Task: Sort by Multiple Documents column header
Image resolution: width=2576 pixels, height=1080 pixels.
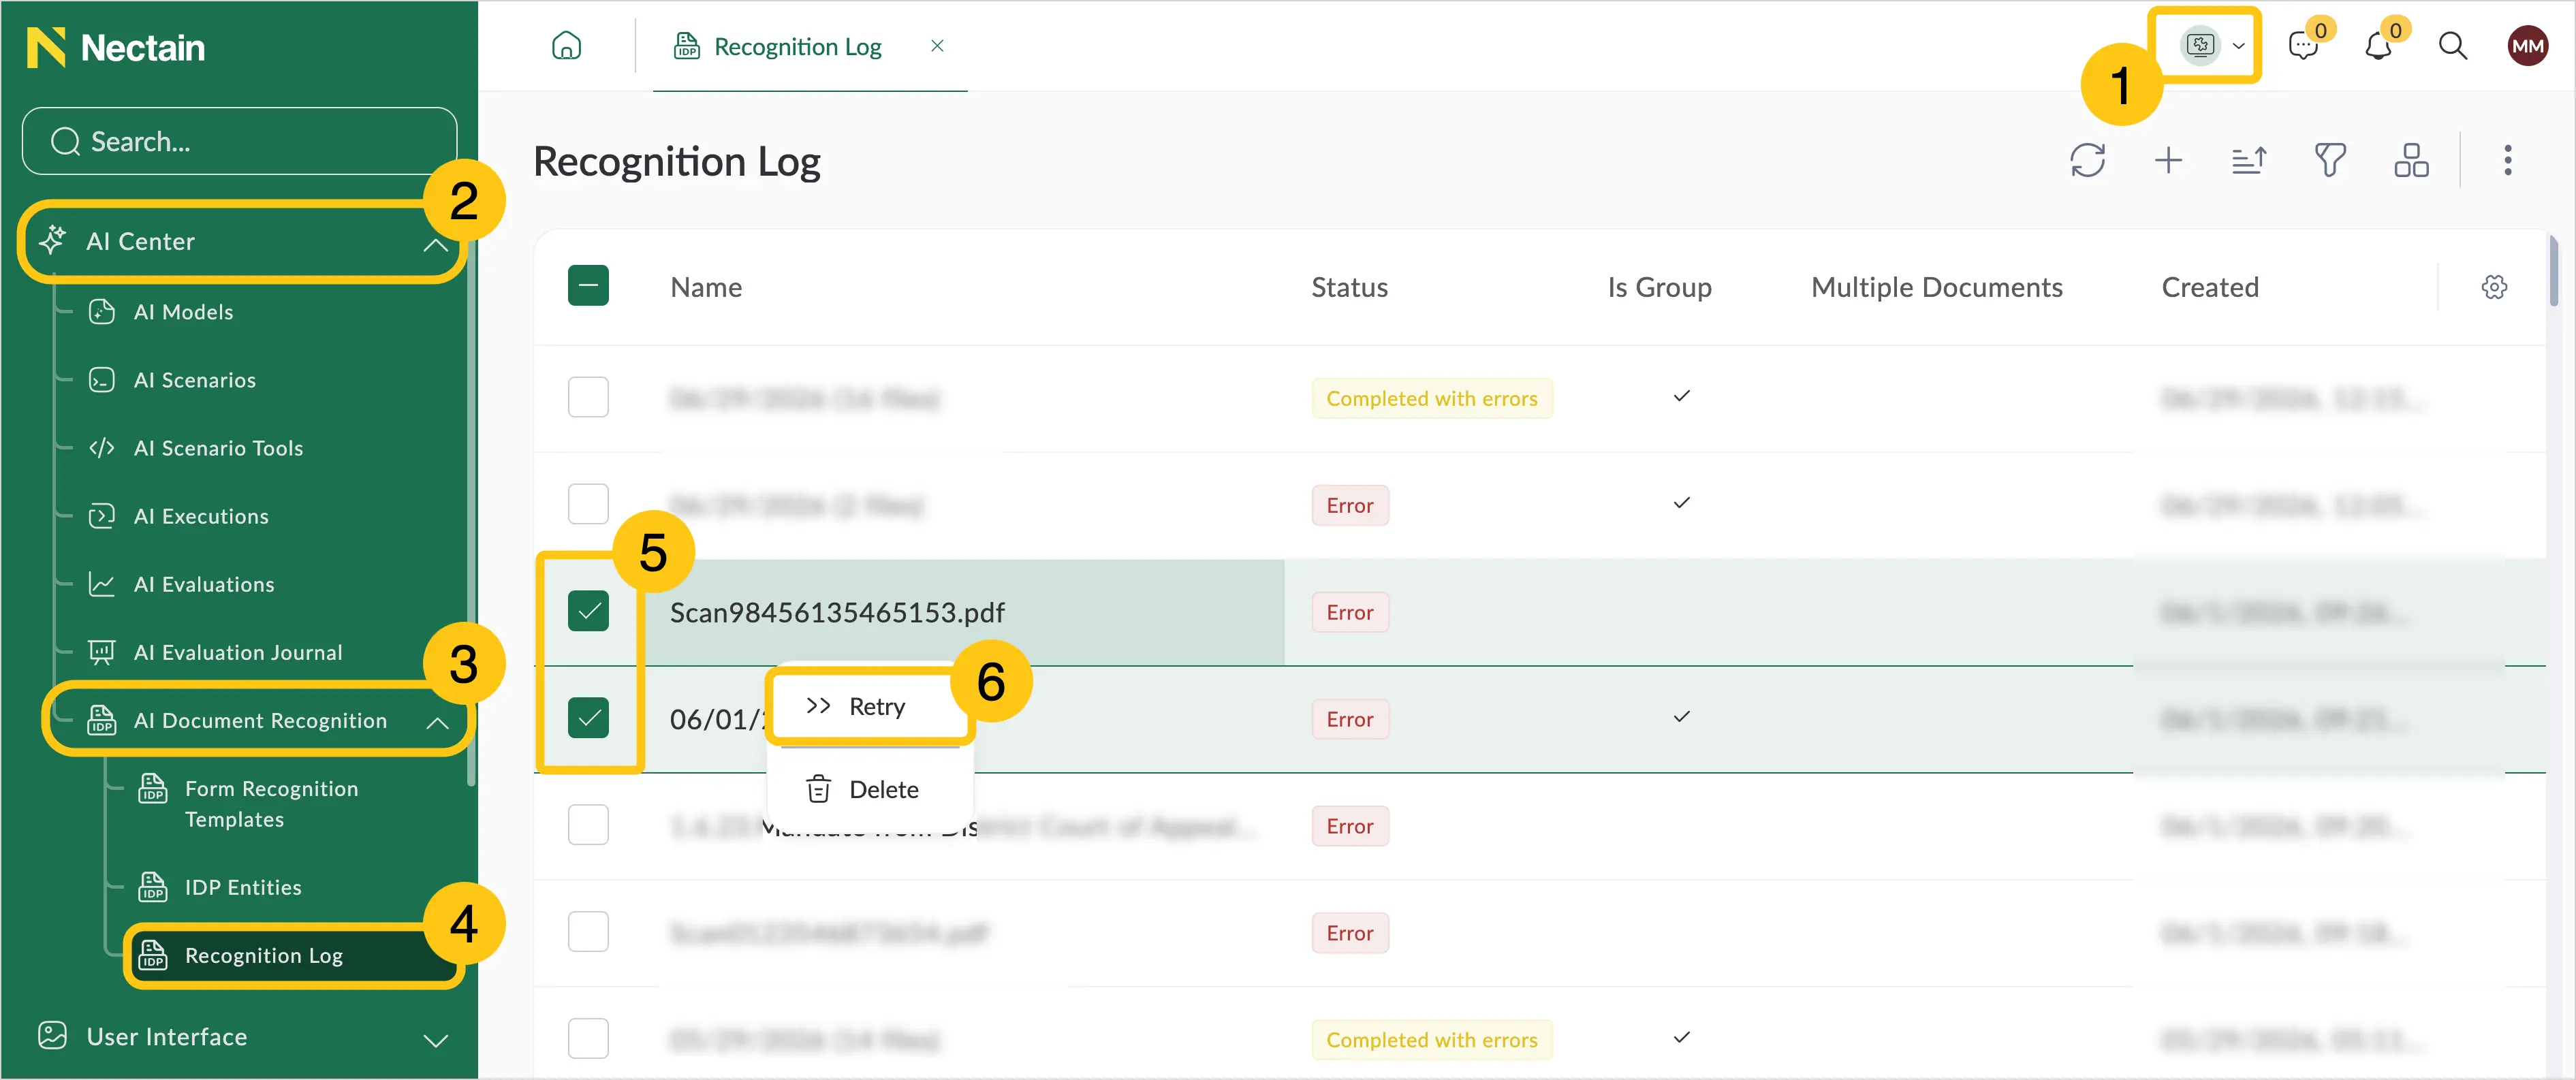Action: [x=1936, y=288]
